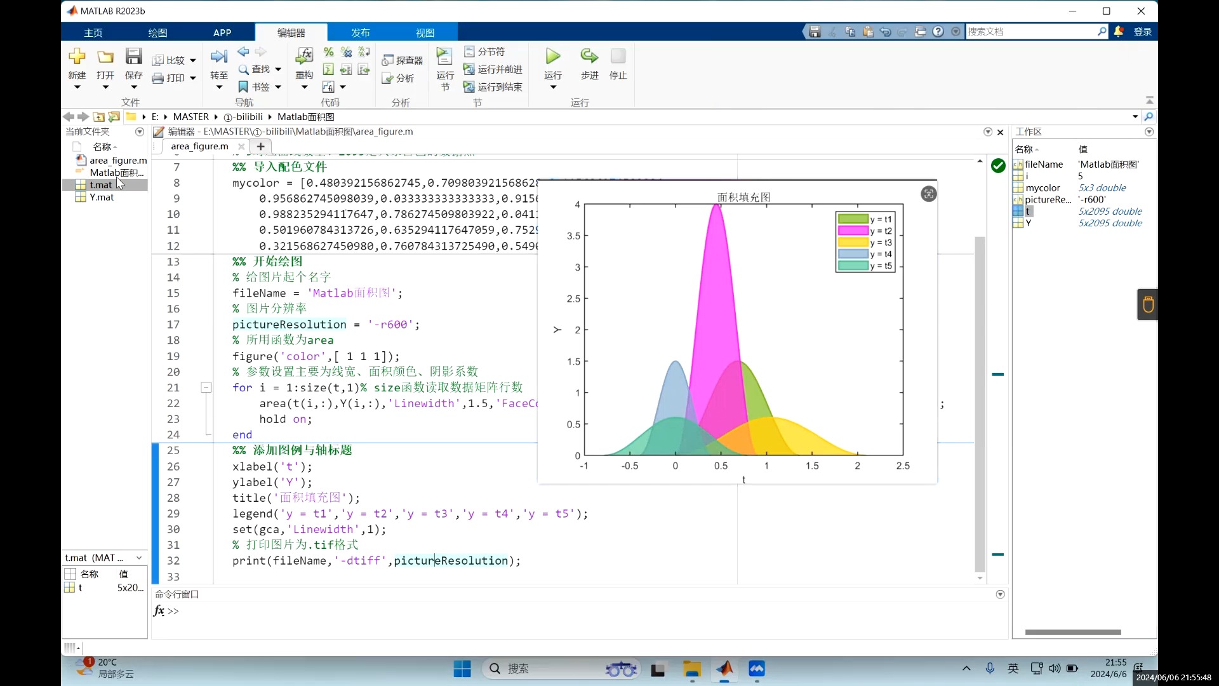
Task: Click Run to End (运行到结束) button
Action: click(x=493, y=87)
